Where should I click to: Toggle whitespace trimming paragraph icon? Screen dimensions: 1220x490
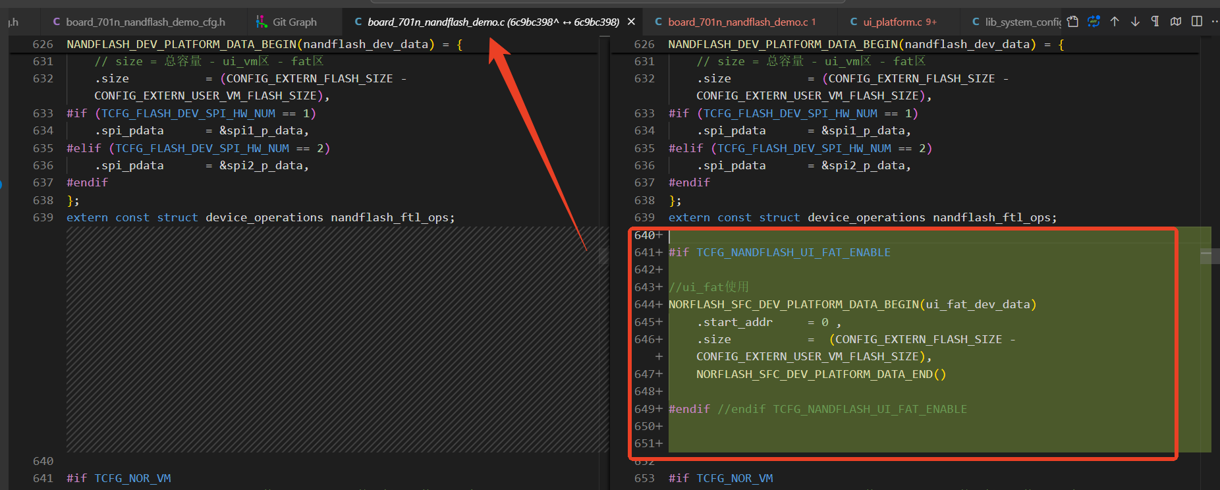pyautogui.click(x=1155, y=22)
